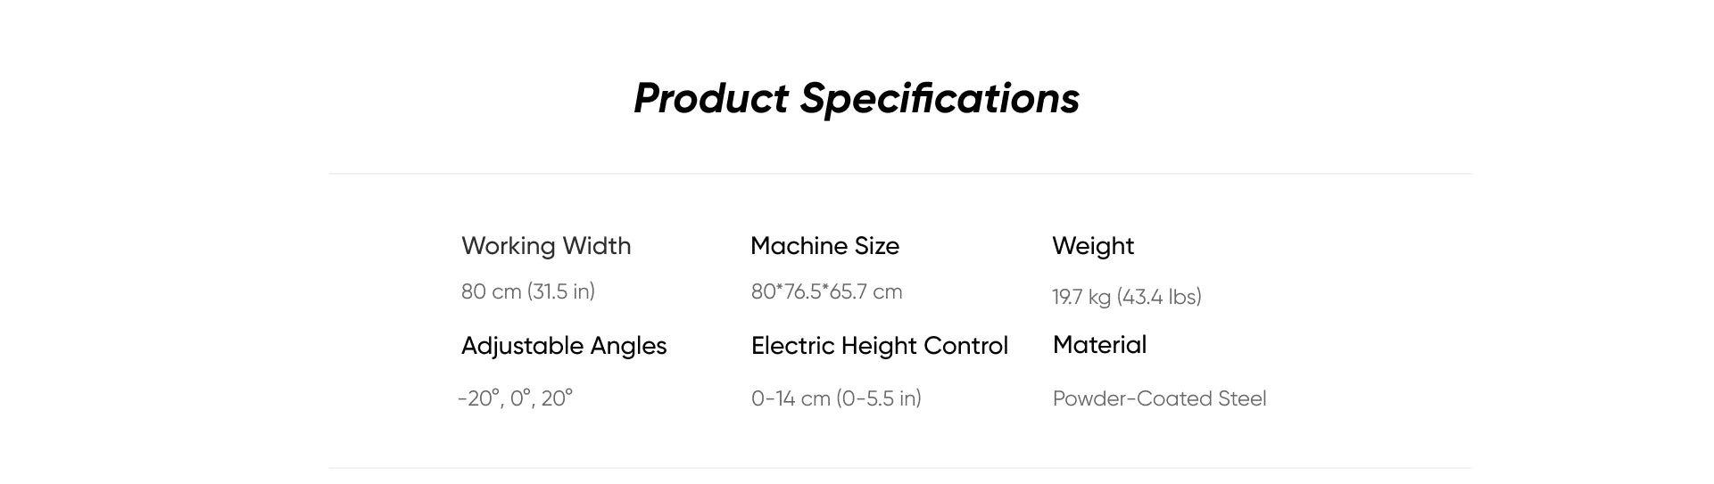Image resolution: width=1714 pixels, height=484 pixels.
Task: Select the Electric Height Control label
Action: 879,346
